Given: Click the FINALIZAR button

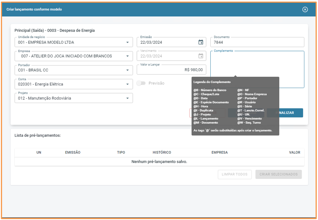Looking at the screenshot, I should click(285, 113).
